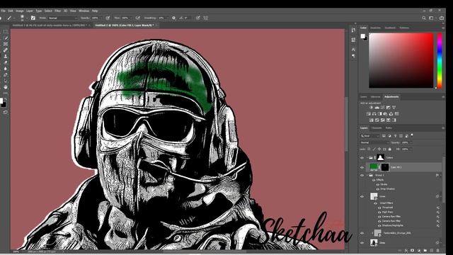
Task: Open the Window menu
Action: 84,11
